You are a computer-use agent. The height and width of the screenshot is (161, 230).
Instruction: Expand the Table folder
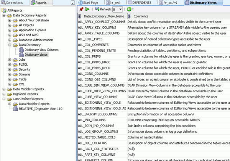click(10, 79)
